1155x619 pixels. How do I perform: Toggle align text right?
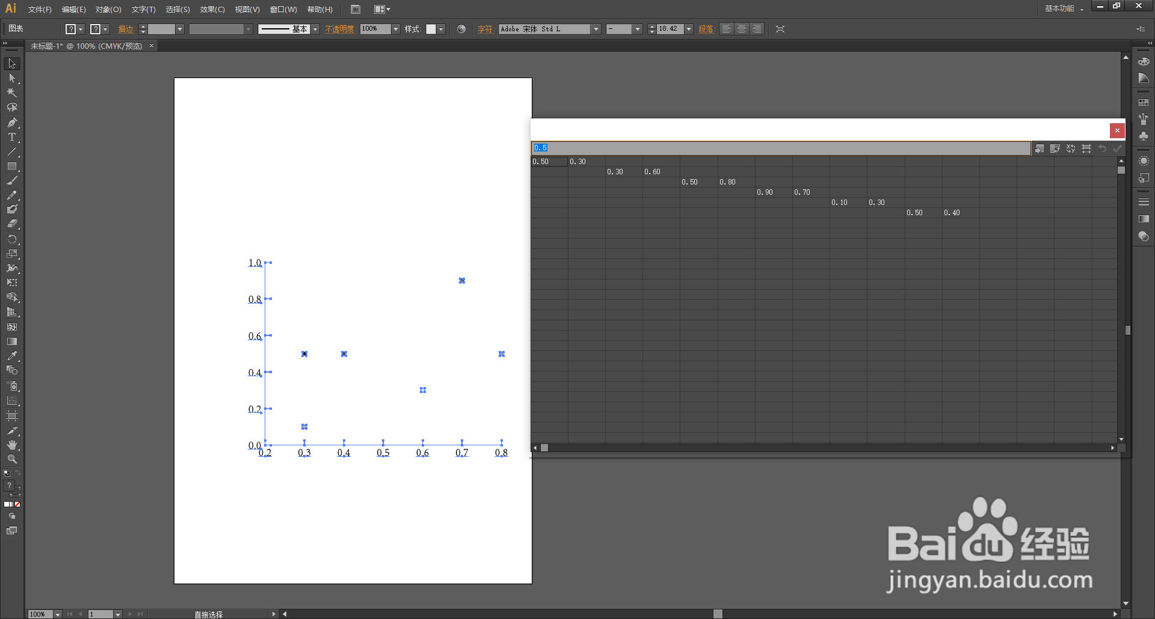pos(757,29)
